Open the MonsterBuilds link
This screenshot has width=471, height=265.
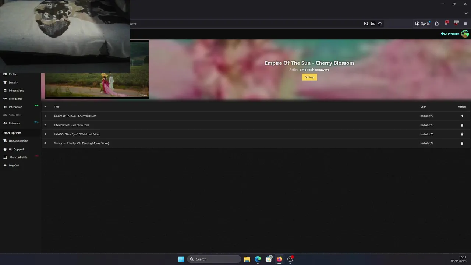[18, 158]
